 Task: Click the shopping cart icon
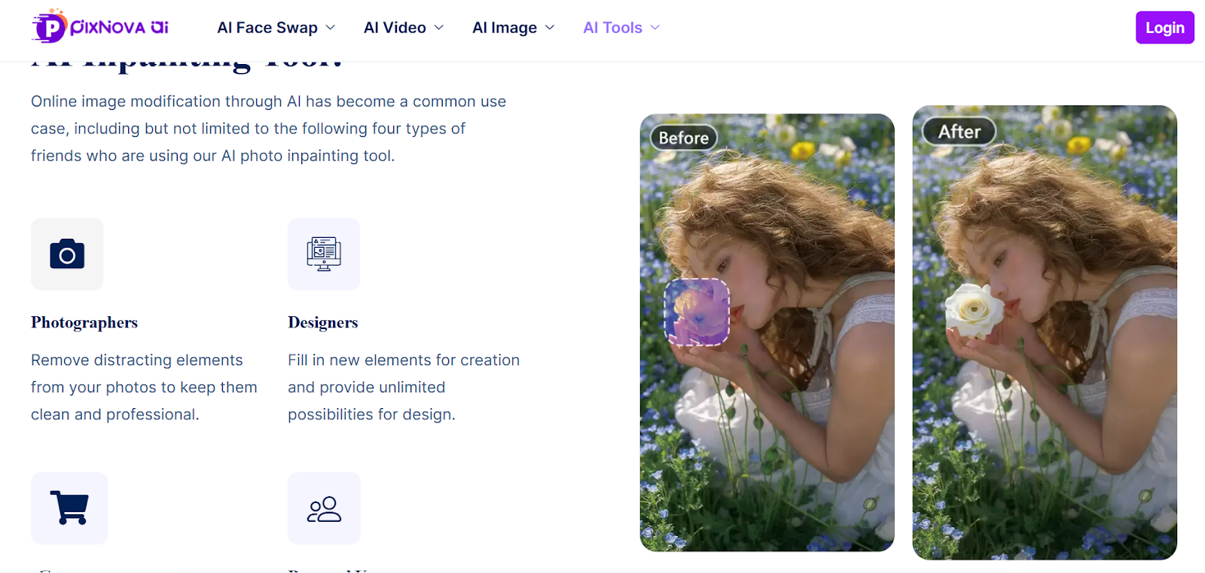[69, 508]
